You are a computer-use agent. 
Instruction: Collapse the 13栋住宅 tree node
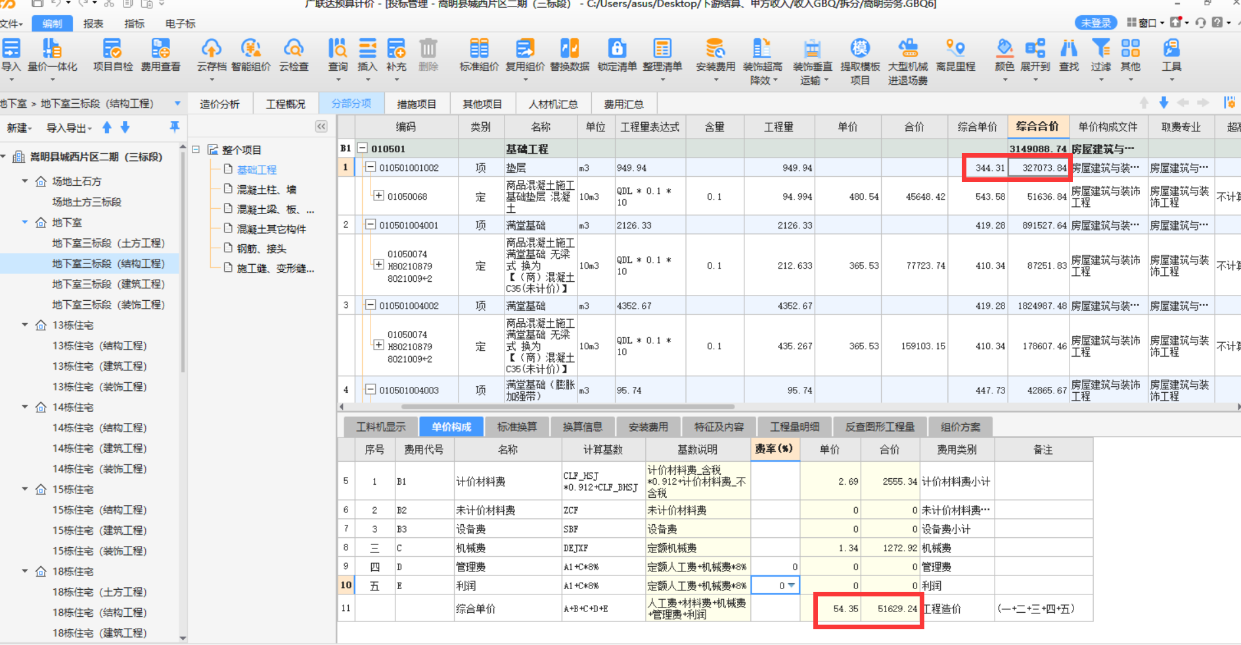coord(25,324)
